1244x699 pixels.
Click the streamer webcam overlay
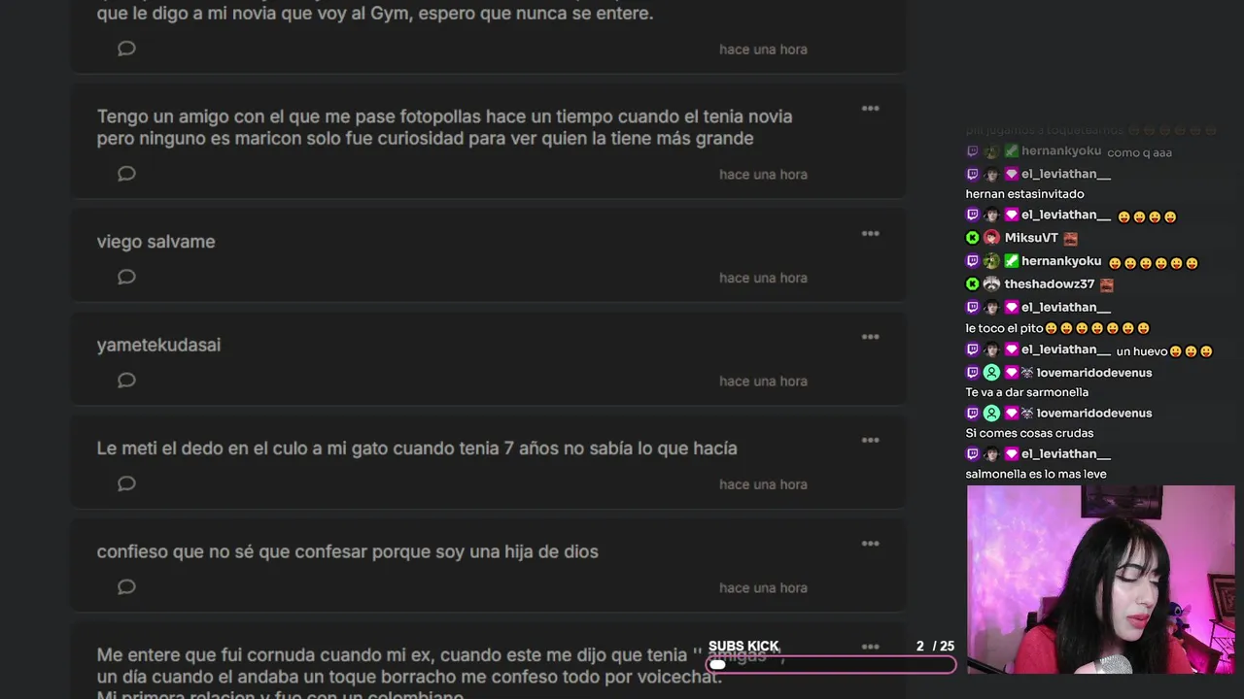point(1100,580)
